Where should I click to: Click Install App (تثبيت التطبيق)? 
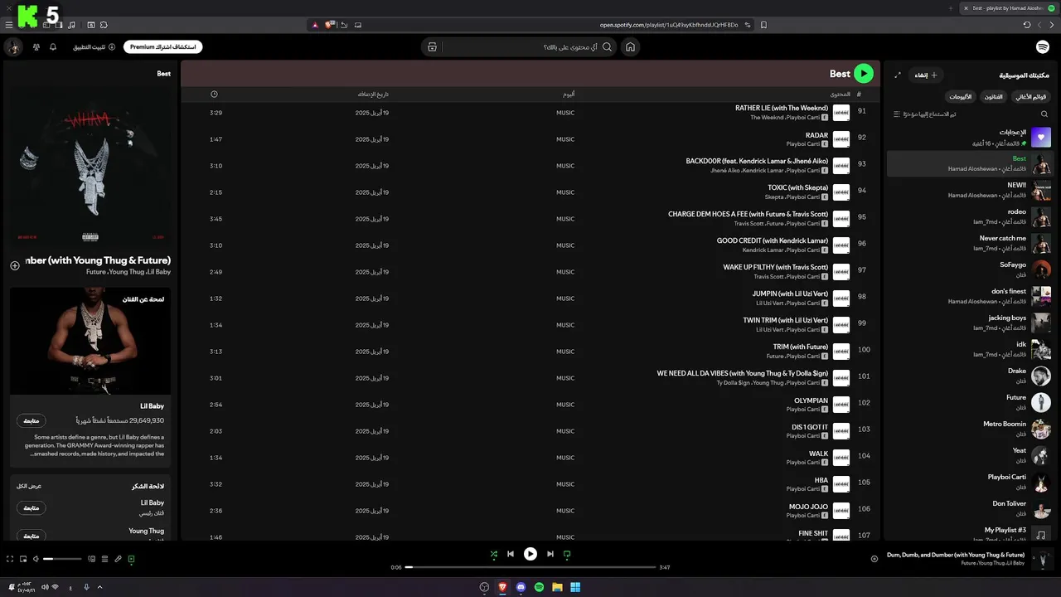[x=94, y=47]
